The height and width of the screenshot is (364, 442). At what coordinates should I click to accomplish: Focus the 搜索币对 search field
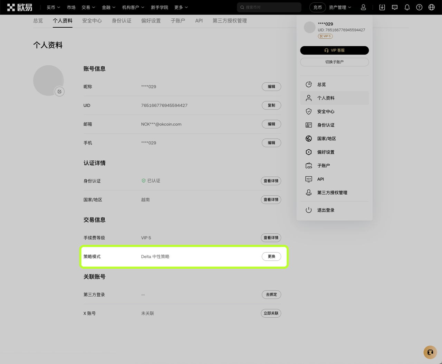pos(271,7)
